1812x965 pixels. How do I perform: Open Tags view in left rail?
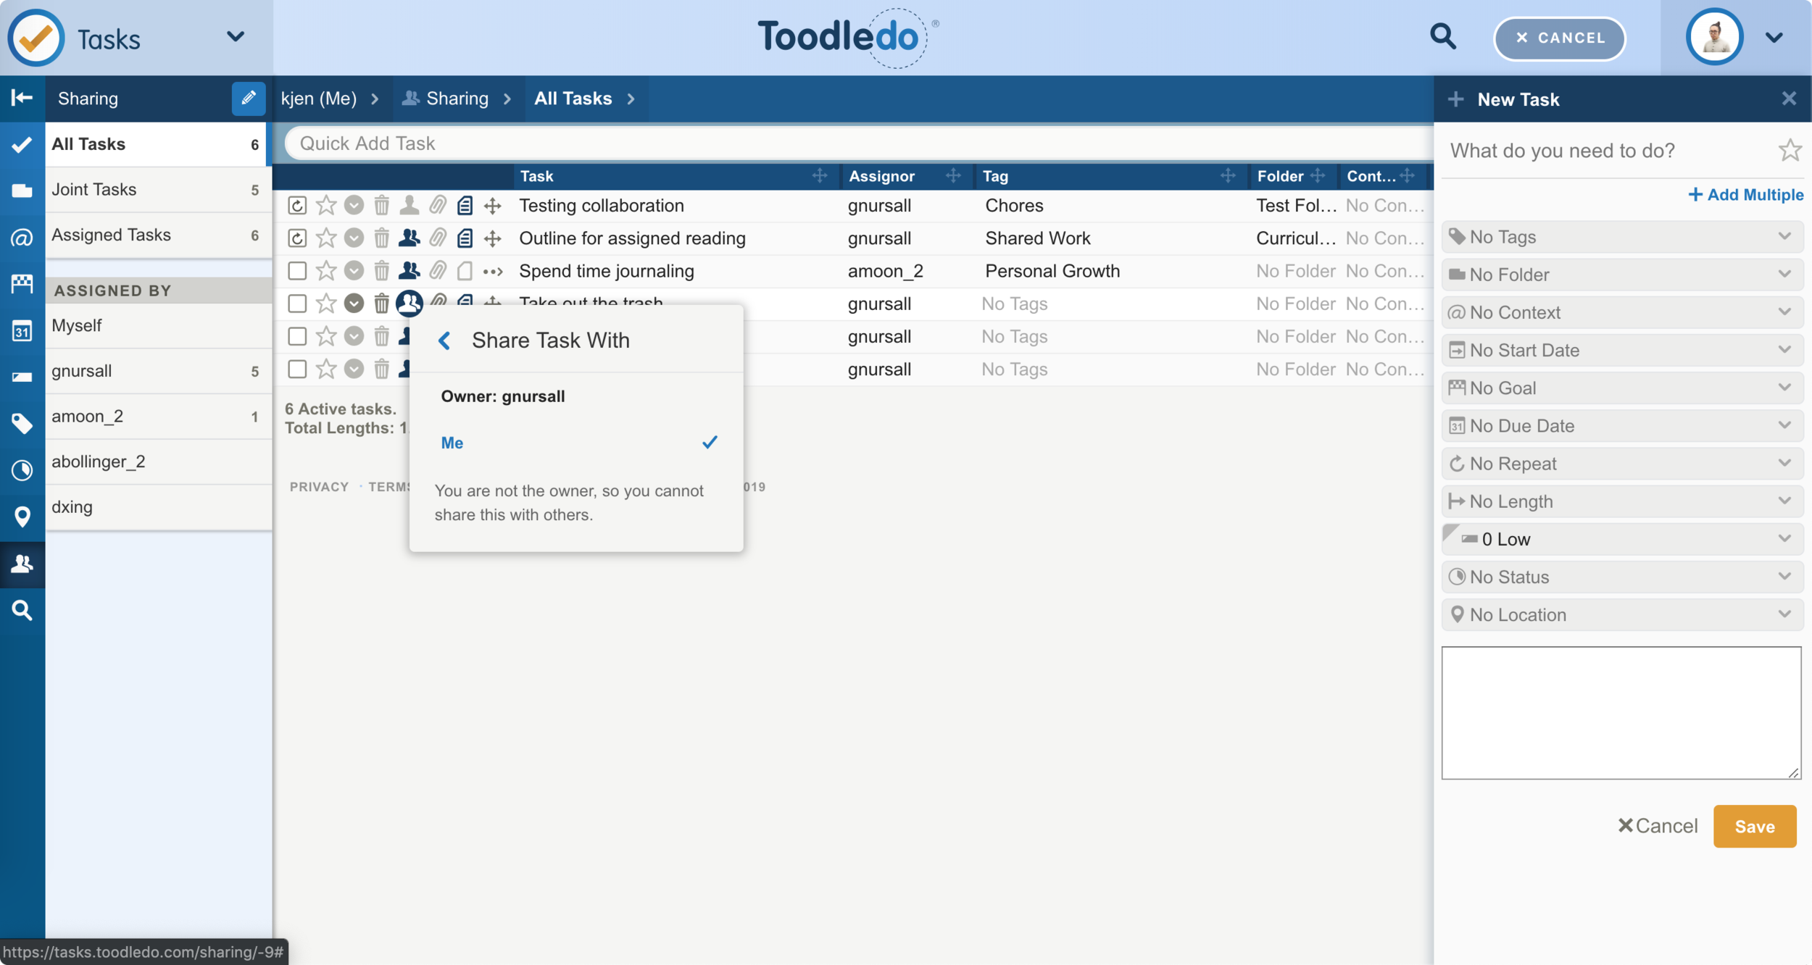tap(22, 423)
